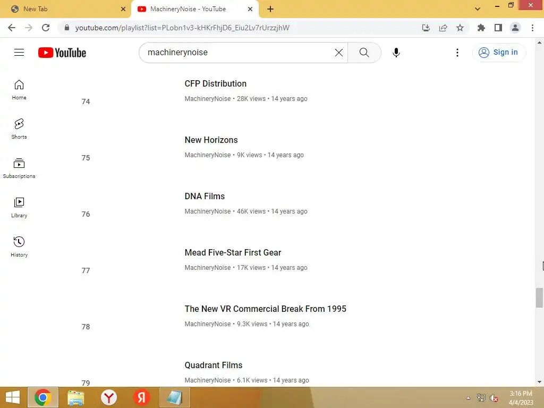Open the DNA Films video
544x408 pixels.
(205, 197)
